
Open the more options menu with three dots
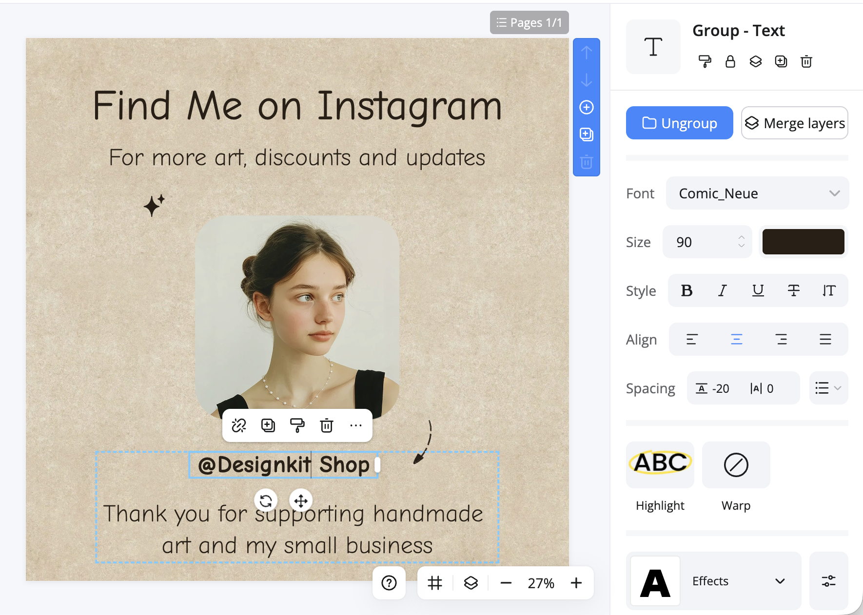click(x=356, y=425)
